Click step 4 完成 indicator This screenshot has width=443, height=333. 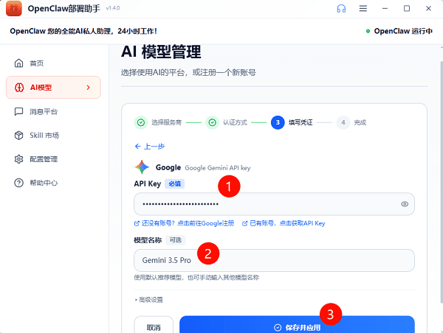tap(343, 122)
